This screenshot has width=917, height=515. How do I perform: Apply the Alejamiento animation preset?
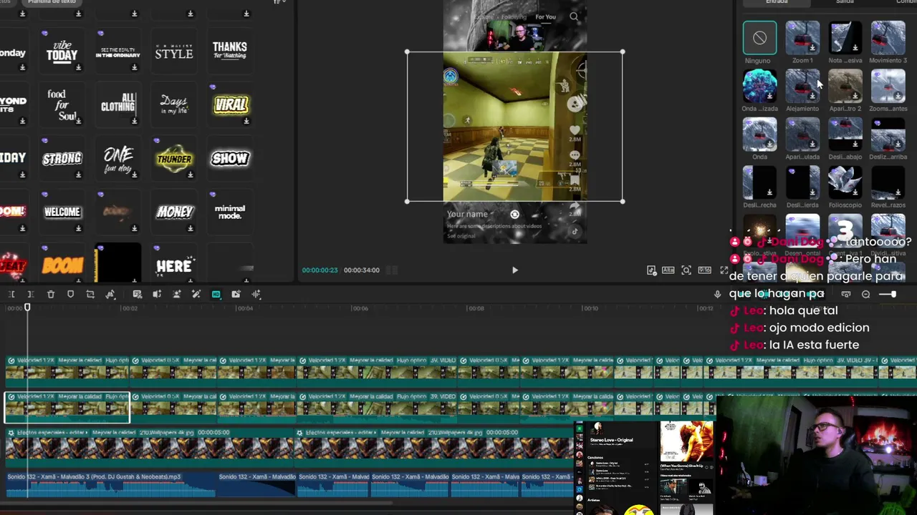(802, 86)
